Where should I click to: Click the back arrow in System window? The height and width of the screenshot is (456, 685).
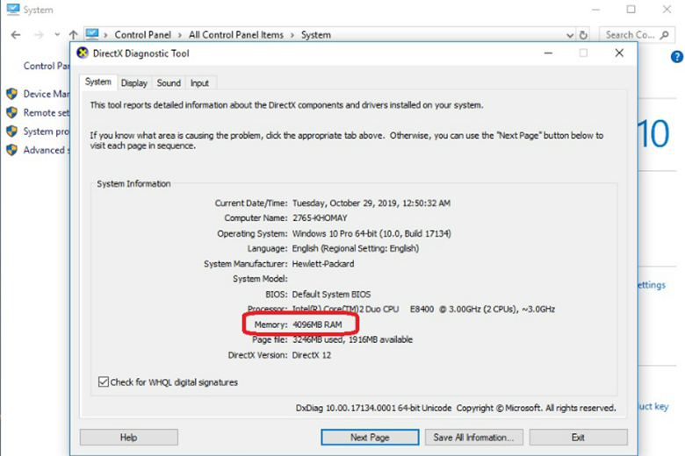[16, 35]
